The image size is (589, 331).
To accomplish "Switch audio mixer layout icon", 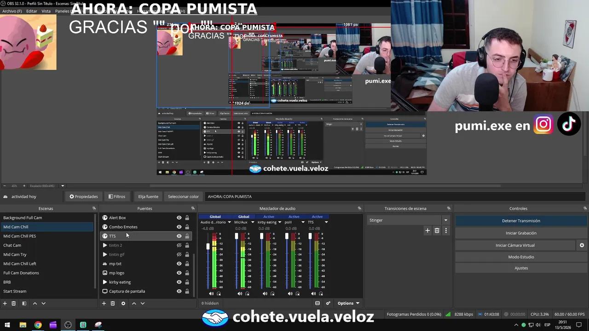I will click(318, 303).
